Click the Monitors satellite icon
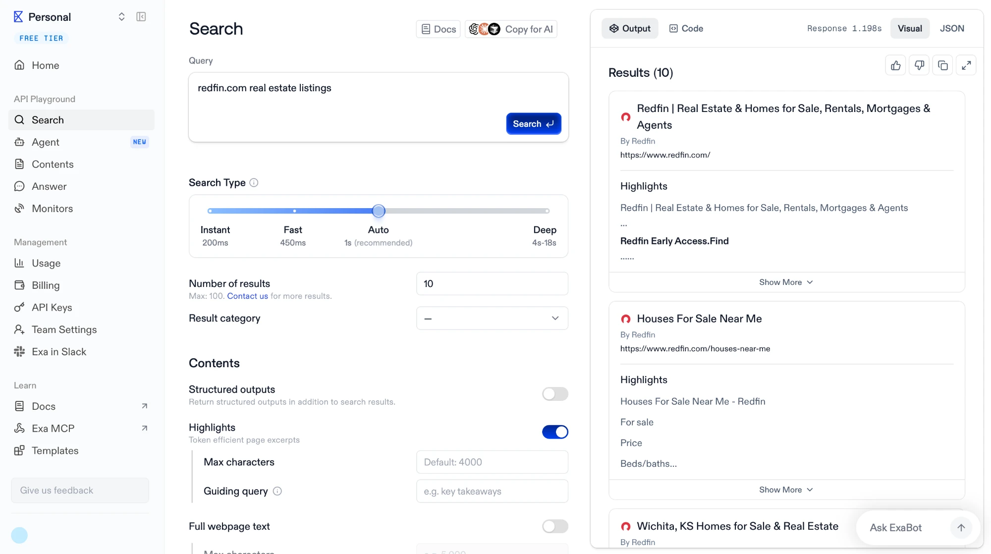Screen dimensions: 991x554 tap(19, 209)
